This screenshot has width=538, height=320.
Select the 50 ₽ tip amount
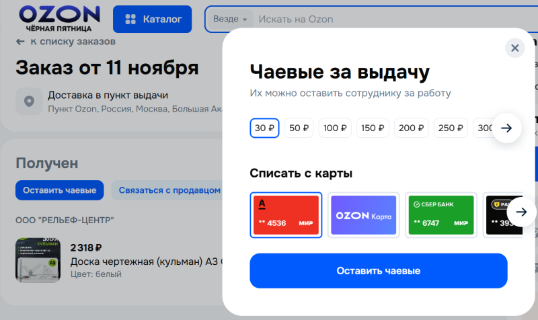click(x=299, y=128)
